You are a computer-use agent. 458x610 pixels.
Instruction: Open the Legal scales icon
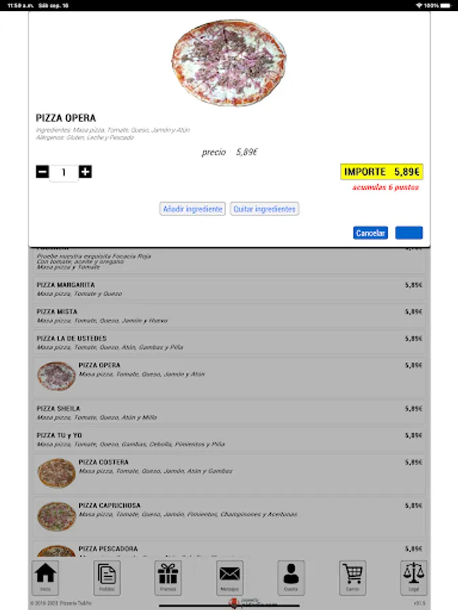414,577
